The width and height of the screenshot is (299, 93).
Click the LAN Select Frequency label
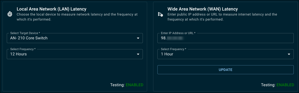coord(23,49)
